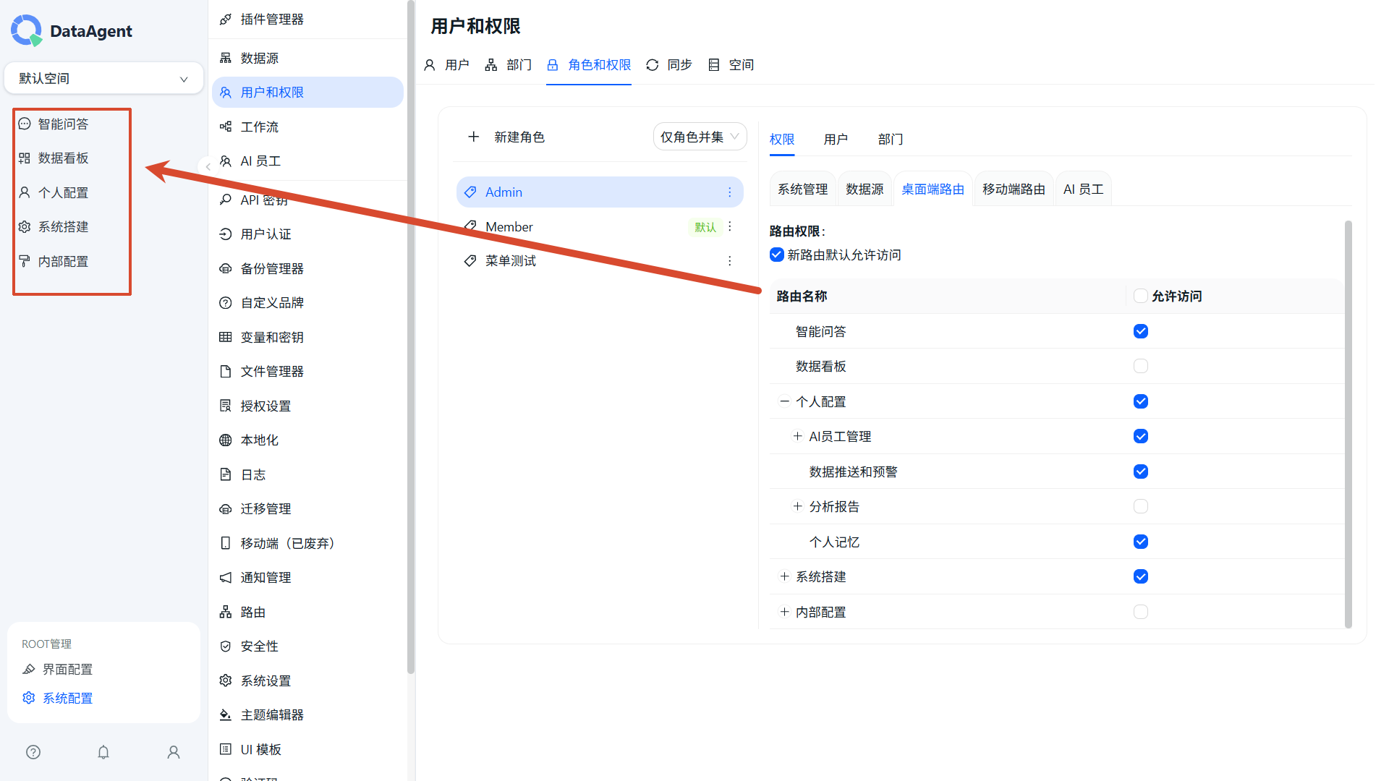Open the Admin role more-options icon
The height and width of the screenshot is (781, 1389).
[730, 192]
